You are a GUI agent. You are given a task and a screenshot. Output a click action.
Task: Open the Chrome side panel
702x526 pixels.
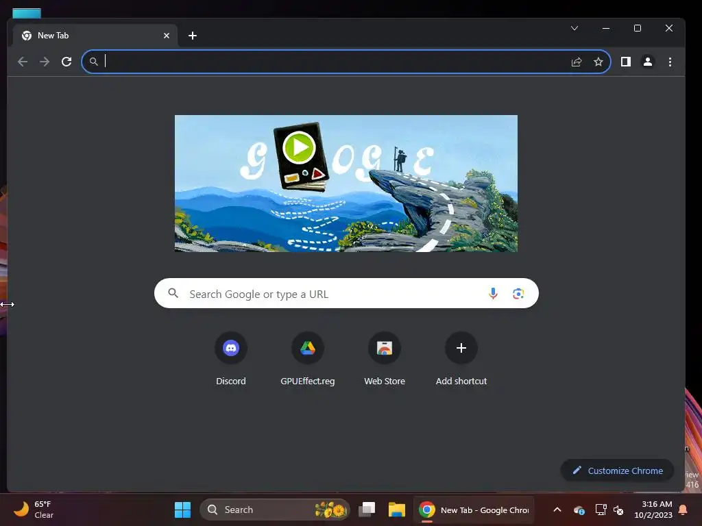click(x=625, y=62)
